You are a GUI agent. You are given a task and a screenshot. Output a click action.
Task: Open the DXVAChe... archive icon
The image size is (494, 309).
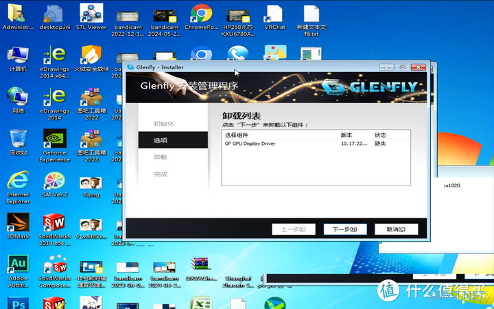201,268
